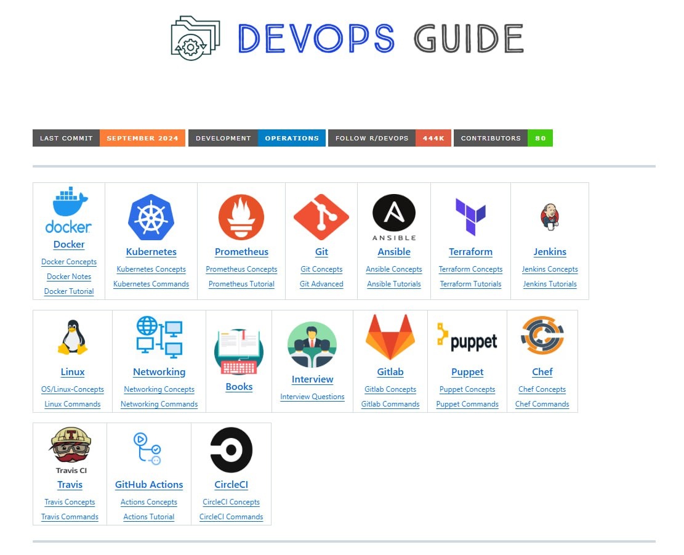
Task: Click the Kubernetes helm wheel logo
Action: point(151,217)
